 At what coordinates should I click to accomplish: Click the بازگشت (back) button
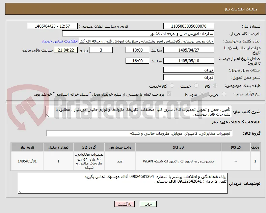[125, 204]
